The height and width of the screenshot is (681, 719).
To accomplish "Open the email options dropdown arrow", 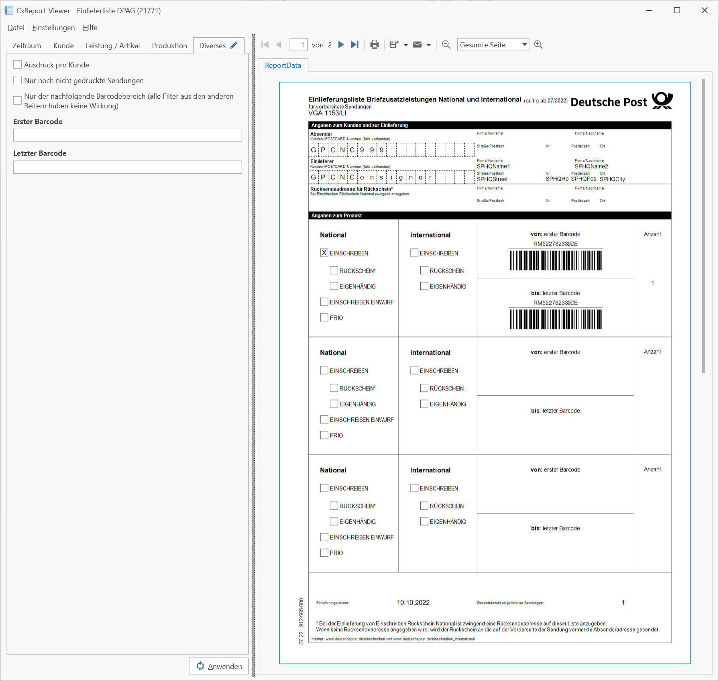I will (x=429, y=45).
